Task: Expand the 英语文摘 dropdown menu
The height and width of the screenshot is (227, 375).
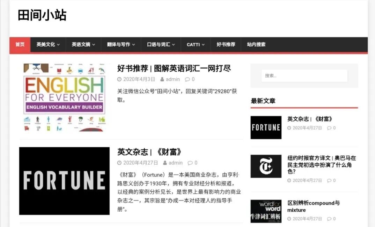Action: tap(83, 45)
